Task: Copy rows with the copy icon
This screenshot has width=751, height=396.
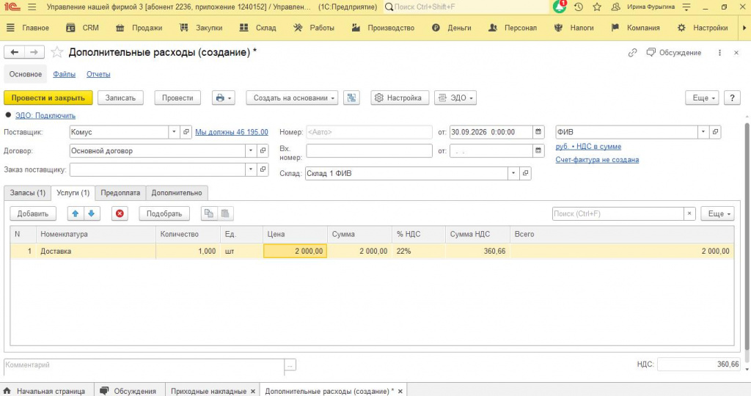Action: click(x=209, y=213)
